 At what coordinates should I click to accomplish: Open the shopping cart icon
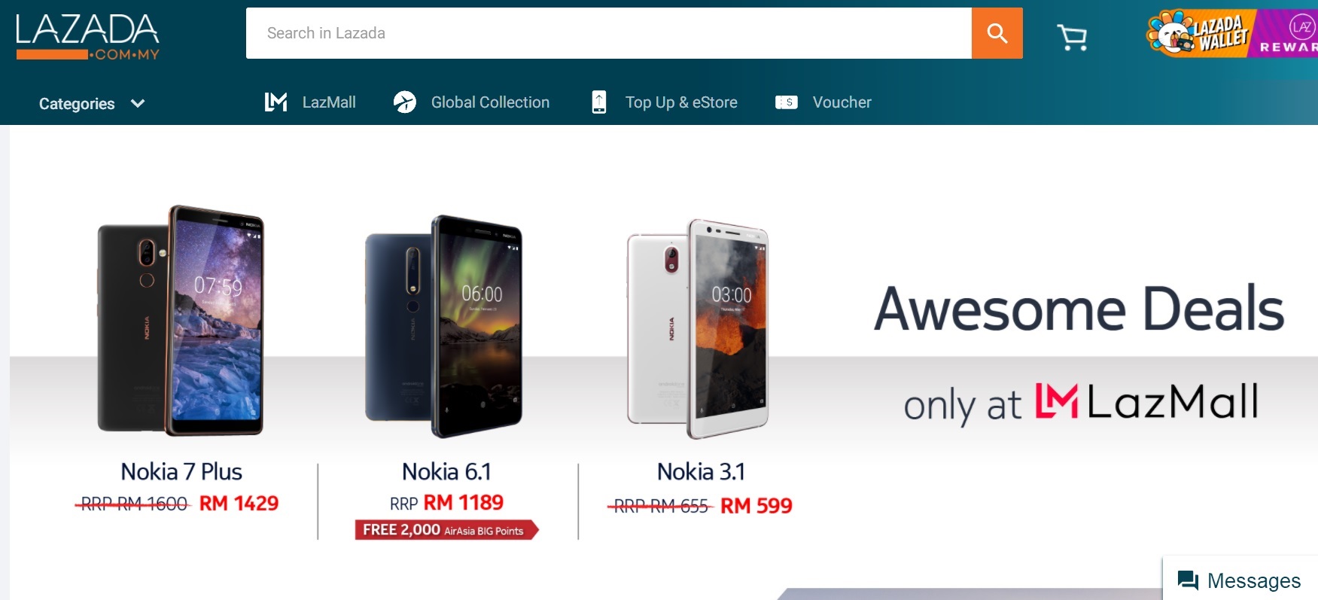click(x=1072, y=36)
